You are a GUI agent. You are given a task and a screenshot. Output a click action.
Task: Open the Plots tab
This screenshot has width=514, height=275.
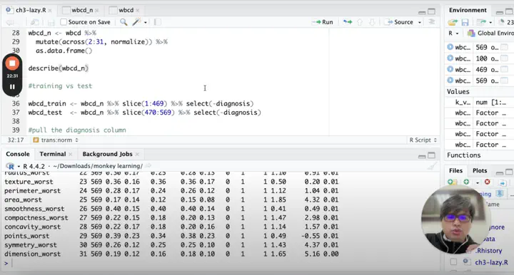[x=480, y=171]
